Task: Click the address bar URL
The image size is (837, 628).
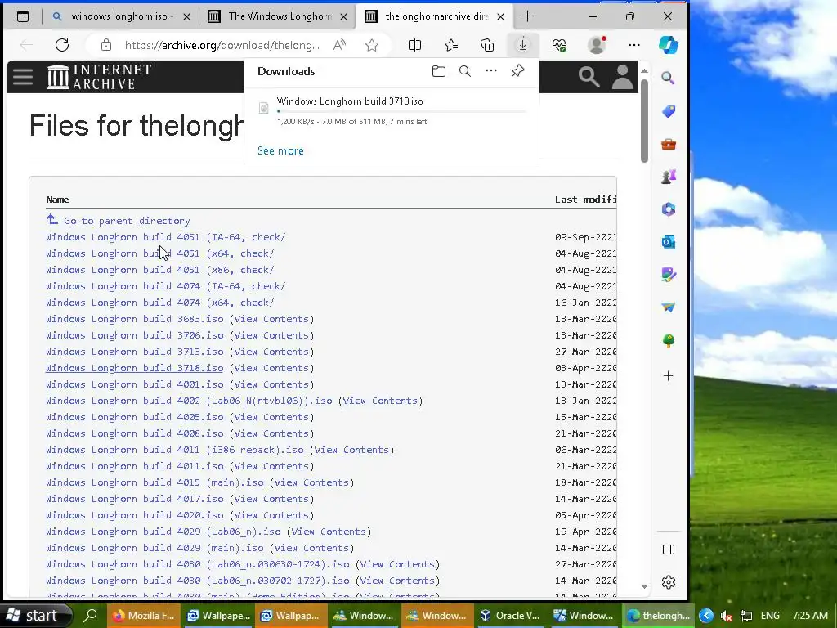Action: click(x=222, y=46)
